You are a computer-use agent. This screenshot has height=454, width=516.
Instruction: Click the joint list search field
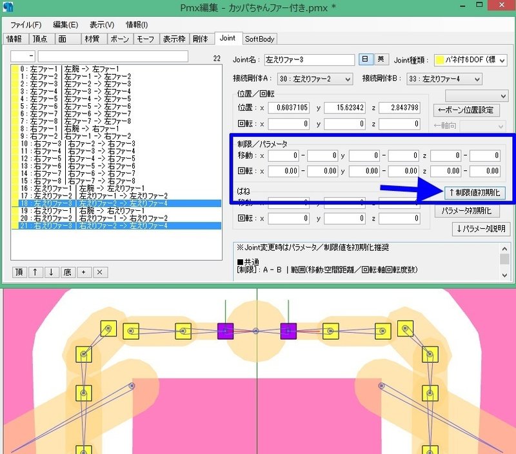click(x=113, y=56)
